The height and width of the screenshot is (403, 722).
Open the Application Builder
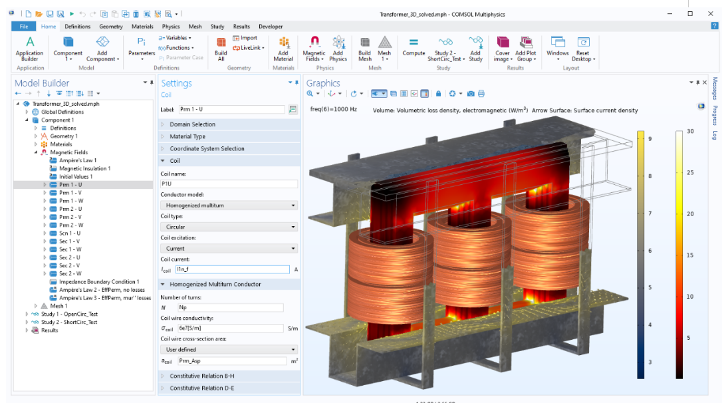point(29,49)
